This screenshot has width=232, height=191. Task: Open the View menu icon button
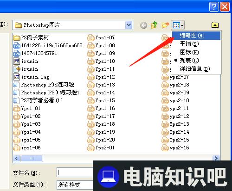pyautogui.click(x=178, y=25)
